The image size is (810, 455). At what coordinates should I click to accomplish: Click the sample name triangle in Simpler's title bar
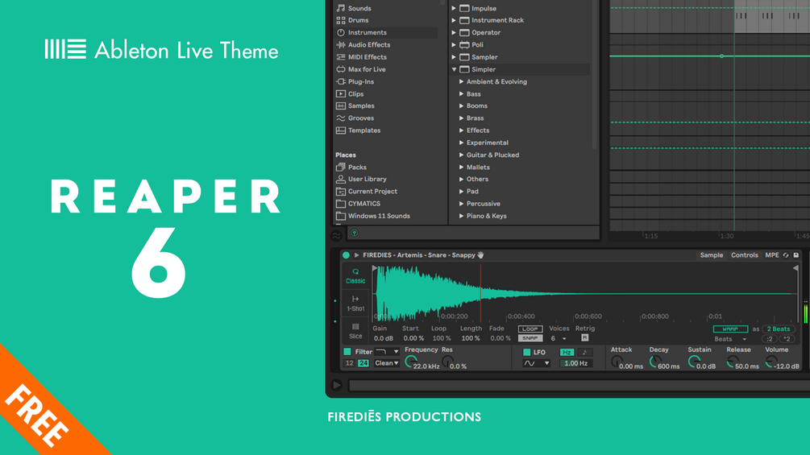[x=356, y=255]
